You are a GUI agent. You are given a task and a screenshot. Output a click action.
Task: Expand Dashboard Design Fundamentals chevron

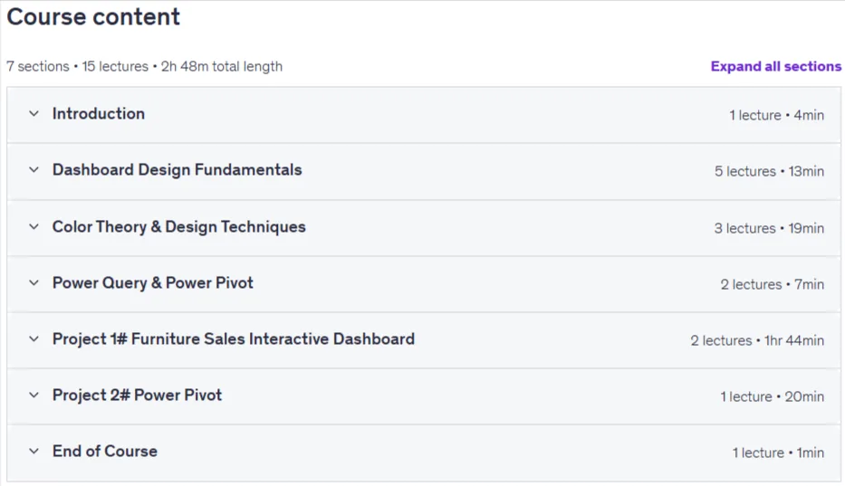[34, 170]
